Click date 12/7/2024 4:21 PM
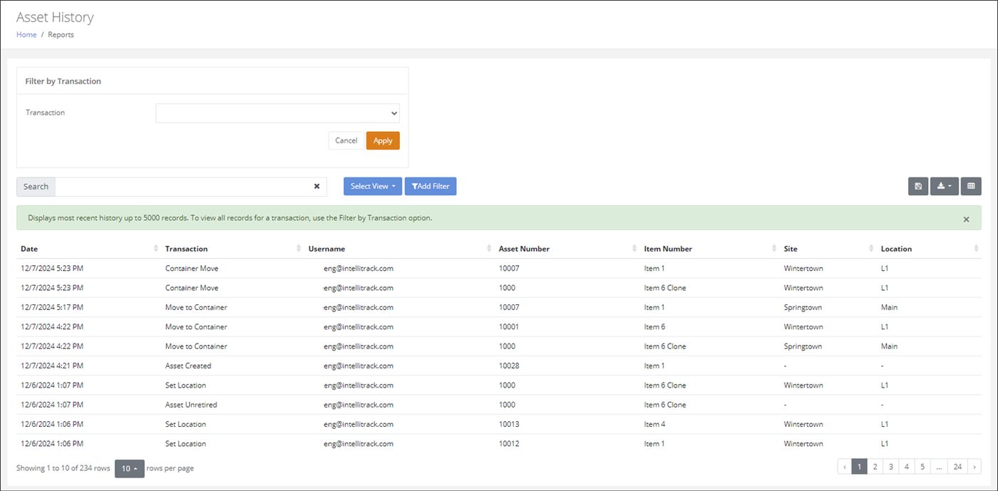 pyautogui.click(x=52, y=366)
